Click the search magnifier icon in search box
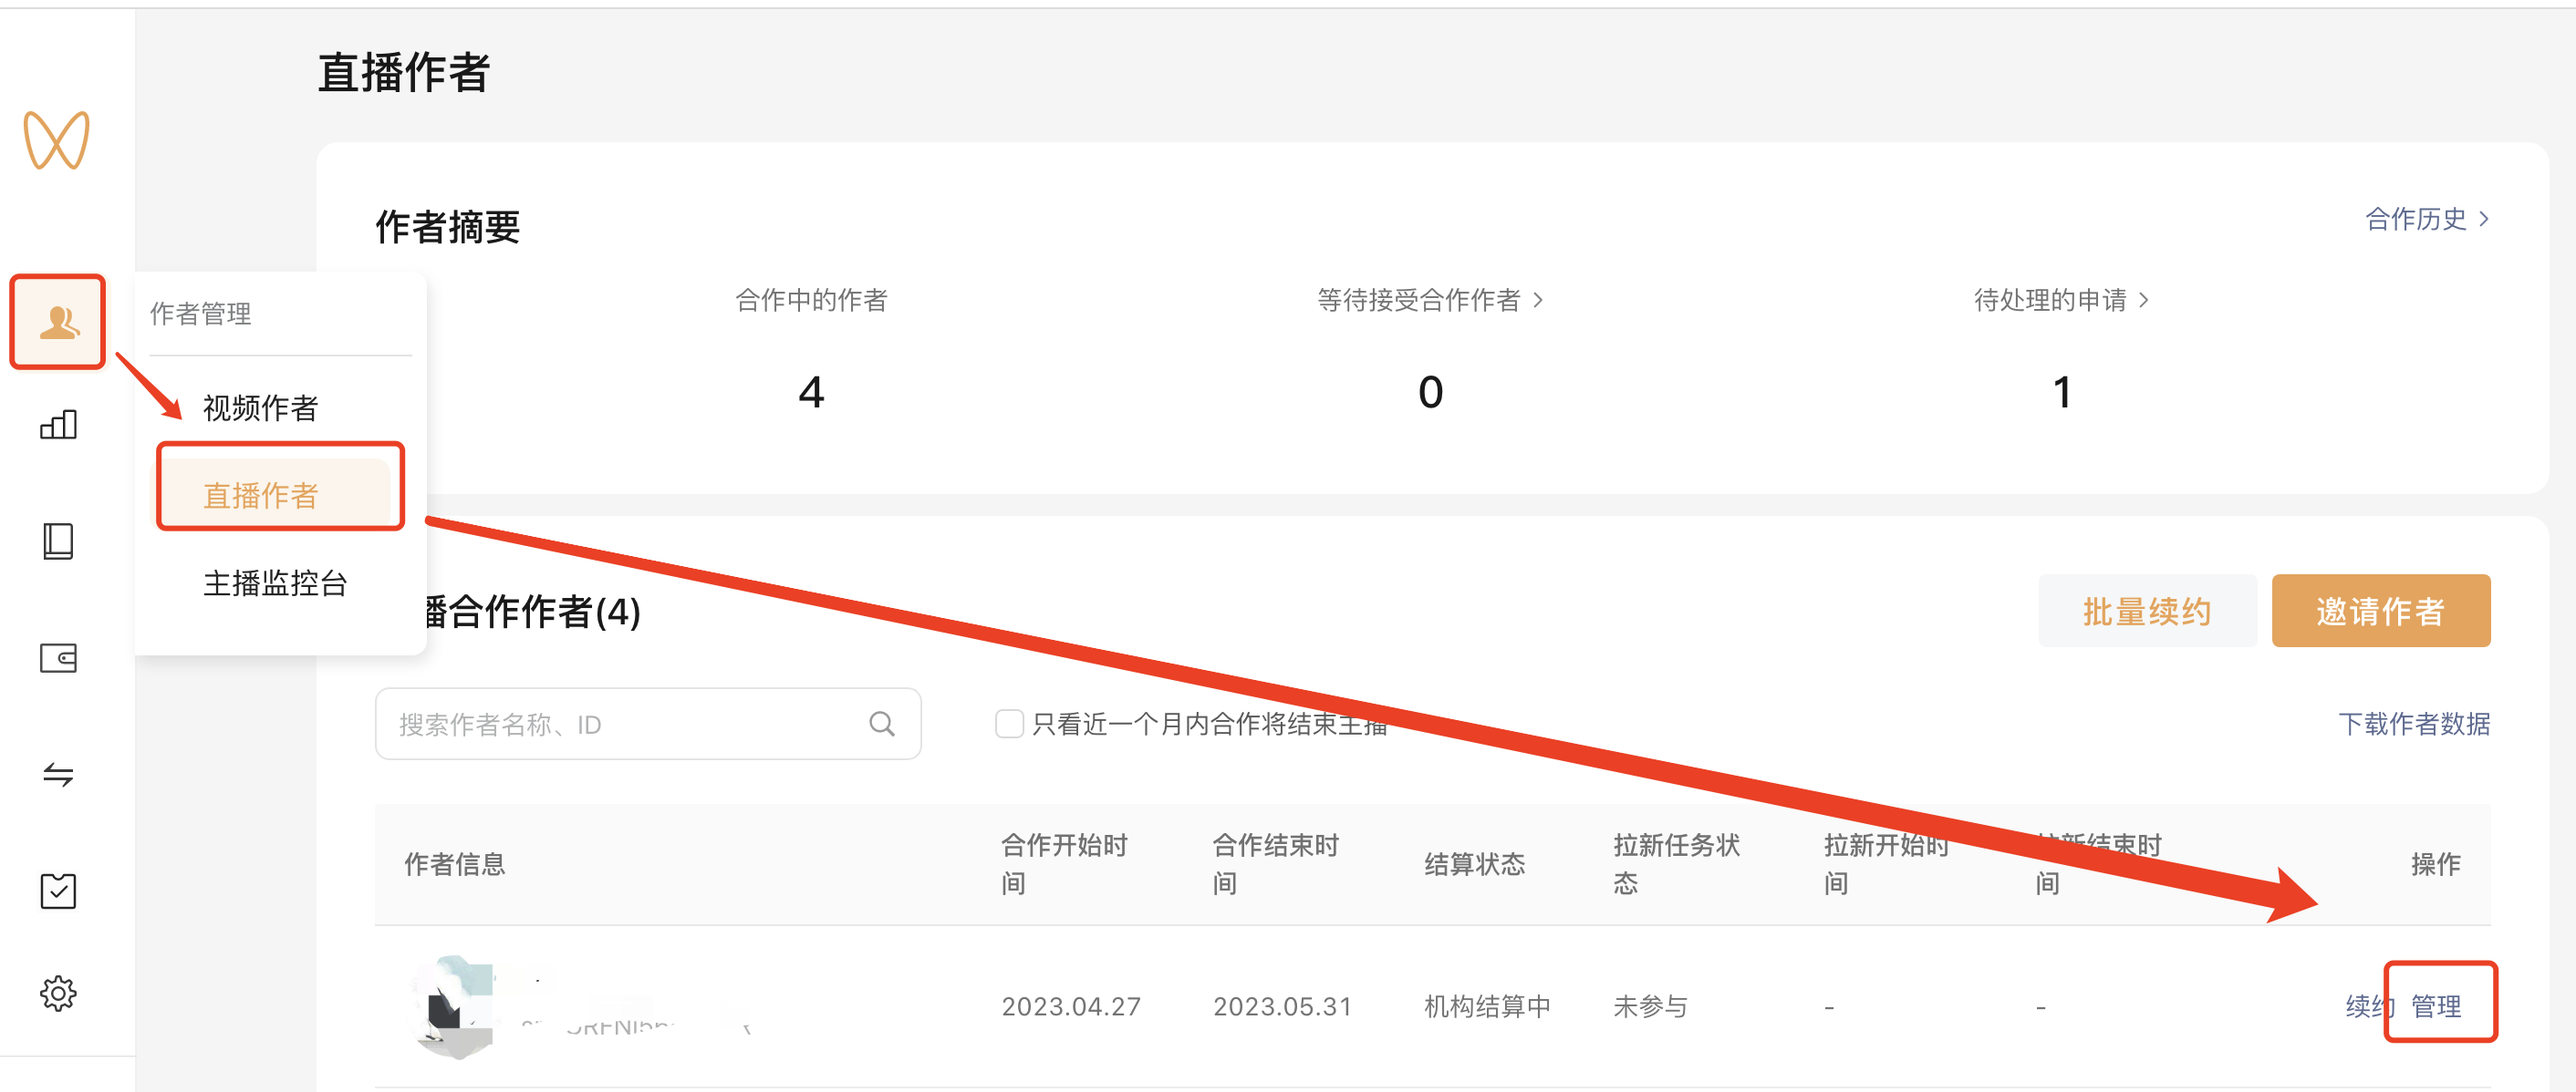2576x1092 pixels. point(881,724)
